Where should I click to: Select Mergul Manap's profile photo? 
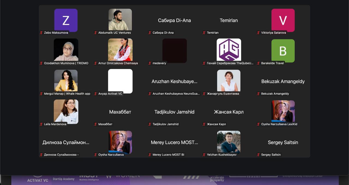[x=66, y=80]
